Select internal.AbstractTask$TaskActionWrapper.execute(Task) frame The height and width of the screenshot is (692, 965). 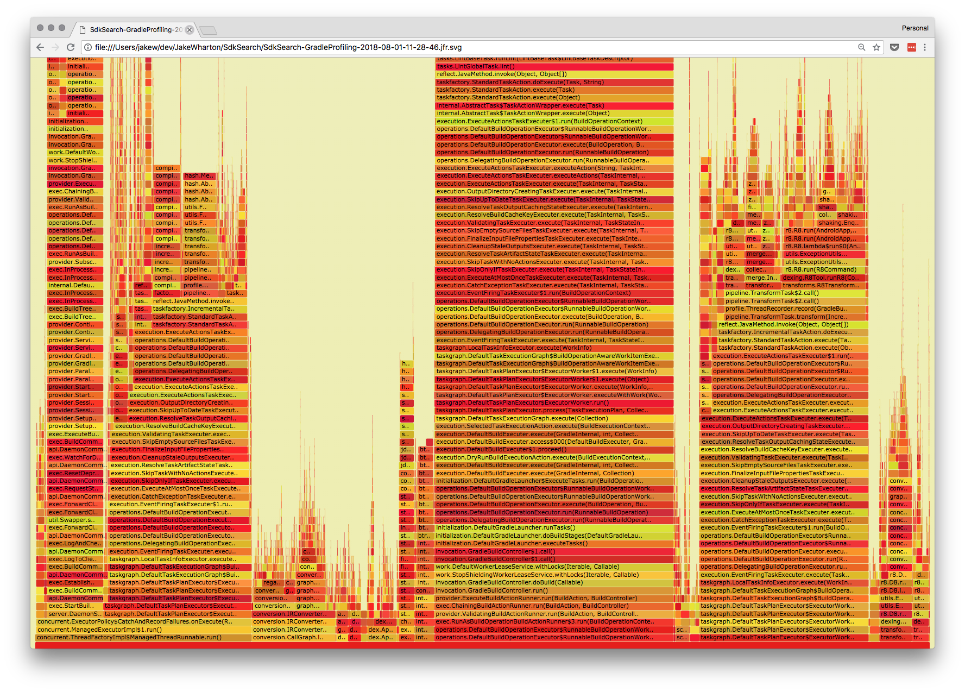tap(554, 105)
